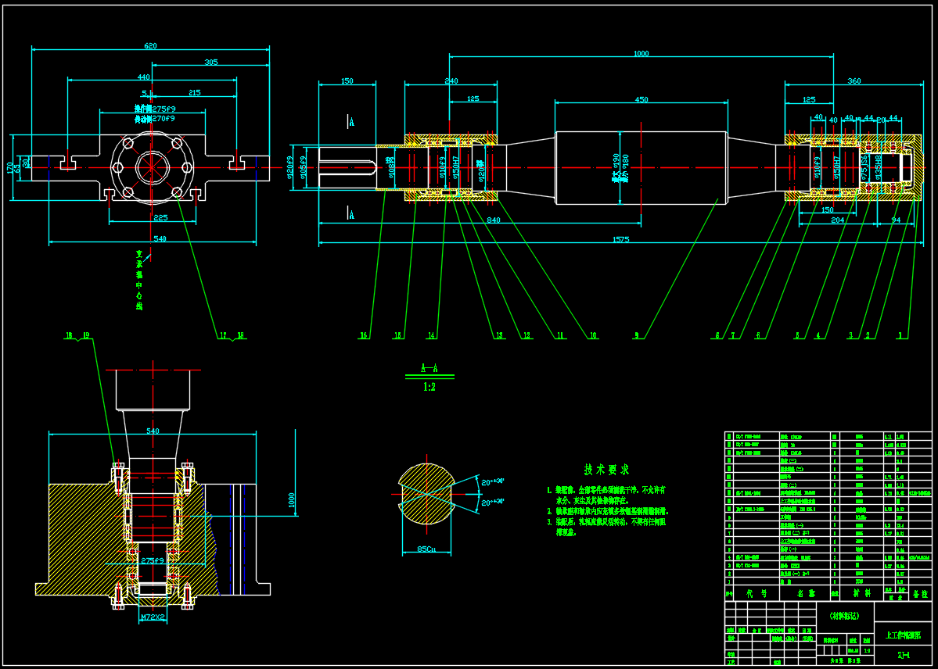This screenshot has width=938, height=669.
Task: Select the 305 dimension in the flange view
Action: (x=210, y=63)
